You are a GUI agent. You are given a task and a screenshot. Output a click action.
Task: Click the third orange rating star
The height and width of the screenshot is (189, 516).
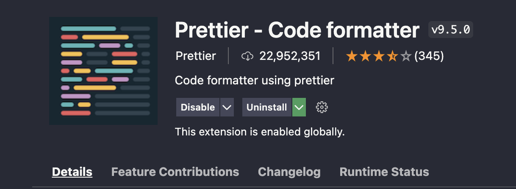pyautogui.click(x=379, y=56)
